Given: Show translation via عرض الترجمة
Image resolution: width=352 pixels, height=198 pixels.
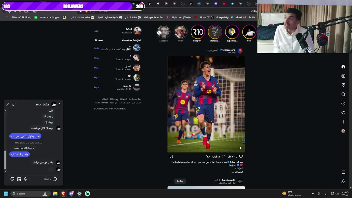Looking at the screenshot, I should (237, 172).
